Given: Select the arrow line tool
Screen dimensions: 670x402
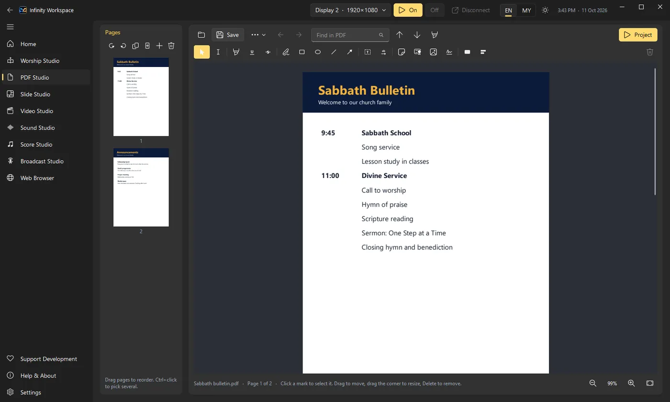Looking at the screenshot, I should [350, 52].
